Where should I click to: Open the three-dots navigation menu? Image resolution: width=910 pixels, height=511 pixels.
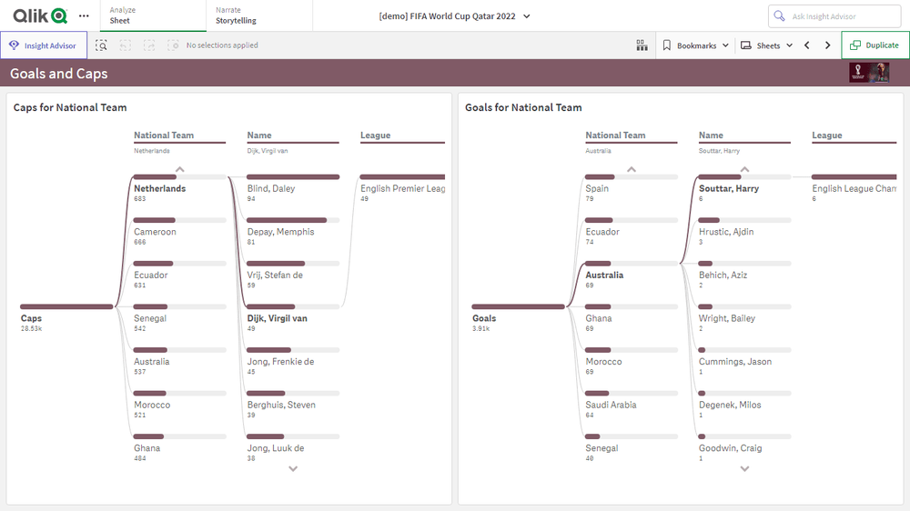84,15
